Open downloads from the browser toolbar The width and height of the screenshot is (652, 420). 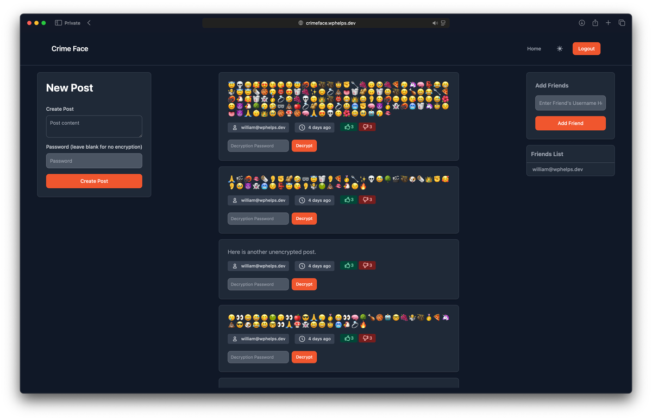581,23
